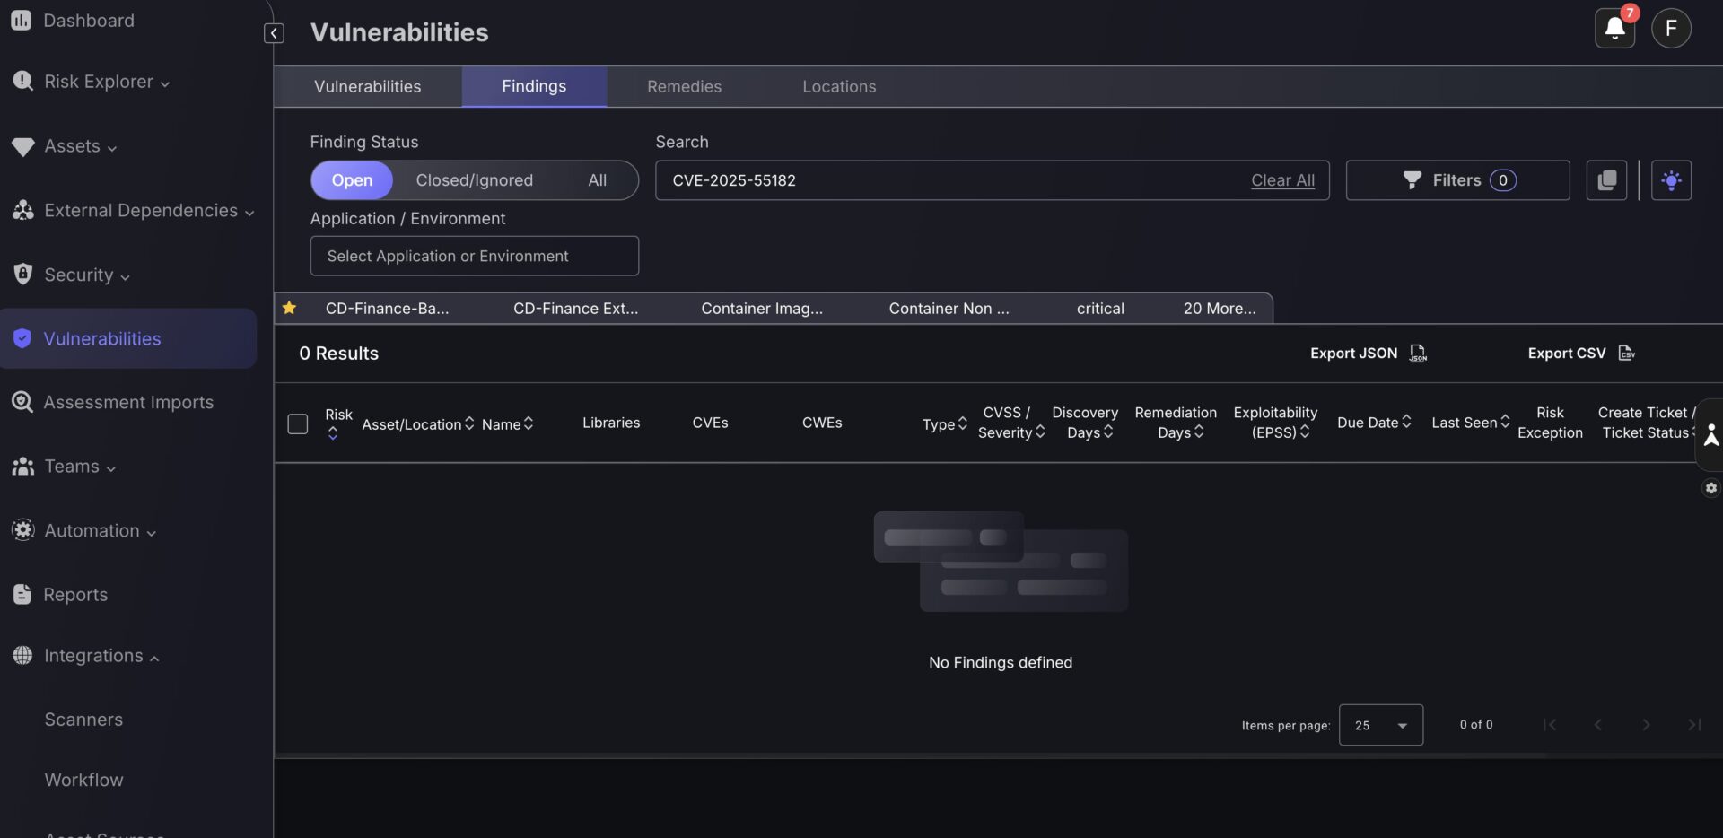Switch finding status to Closed/Ignored
The height and width of the screenshot is (838, 1723).
[474, 179]
